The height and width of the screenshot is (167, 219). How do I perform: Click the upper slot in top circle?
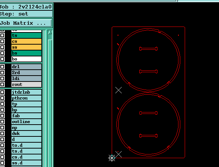tap(148, 49)
